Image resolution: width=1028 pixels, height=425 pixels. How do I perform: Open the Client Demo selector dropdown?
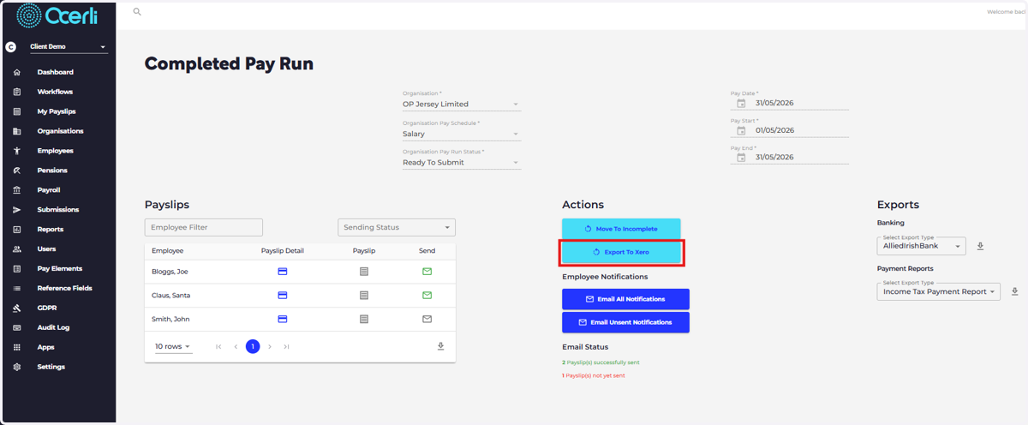tap(69, 46)
